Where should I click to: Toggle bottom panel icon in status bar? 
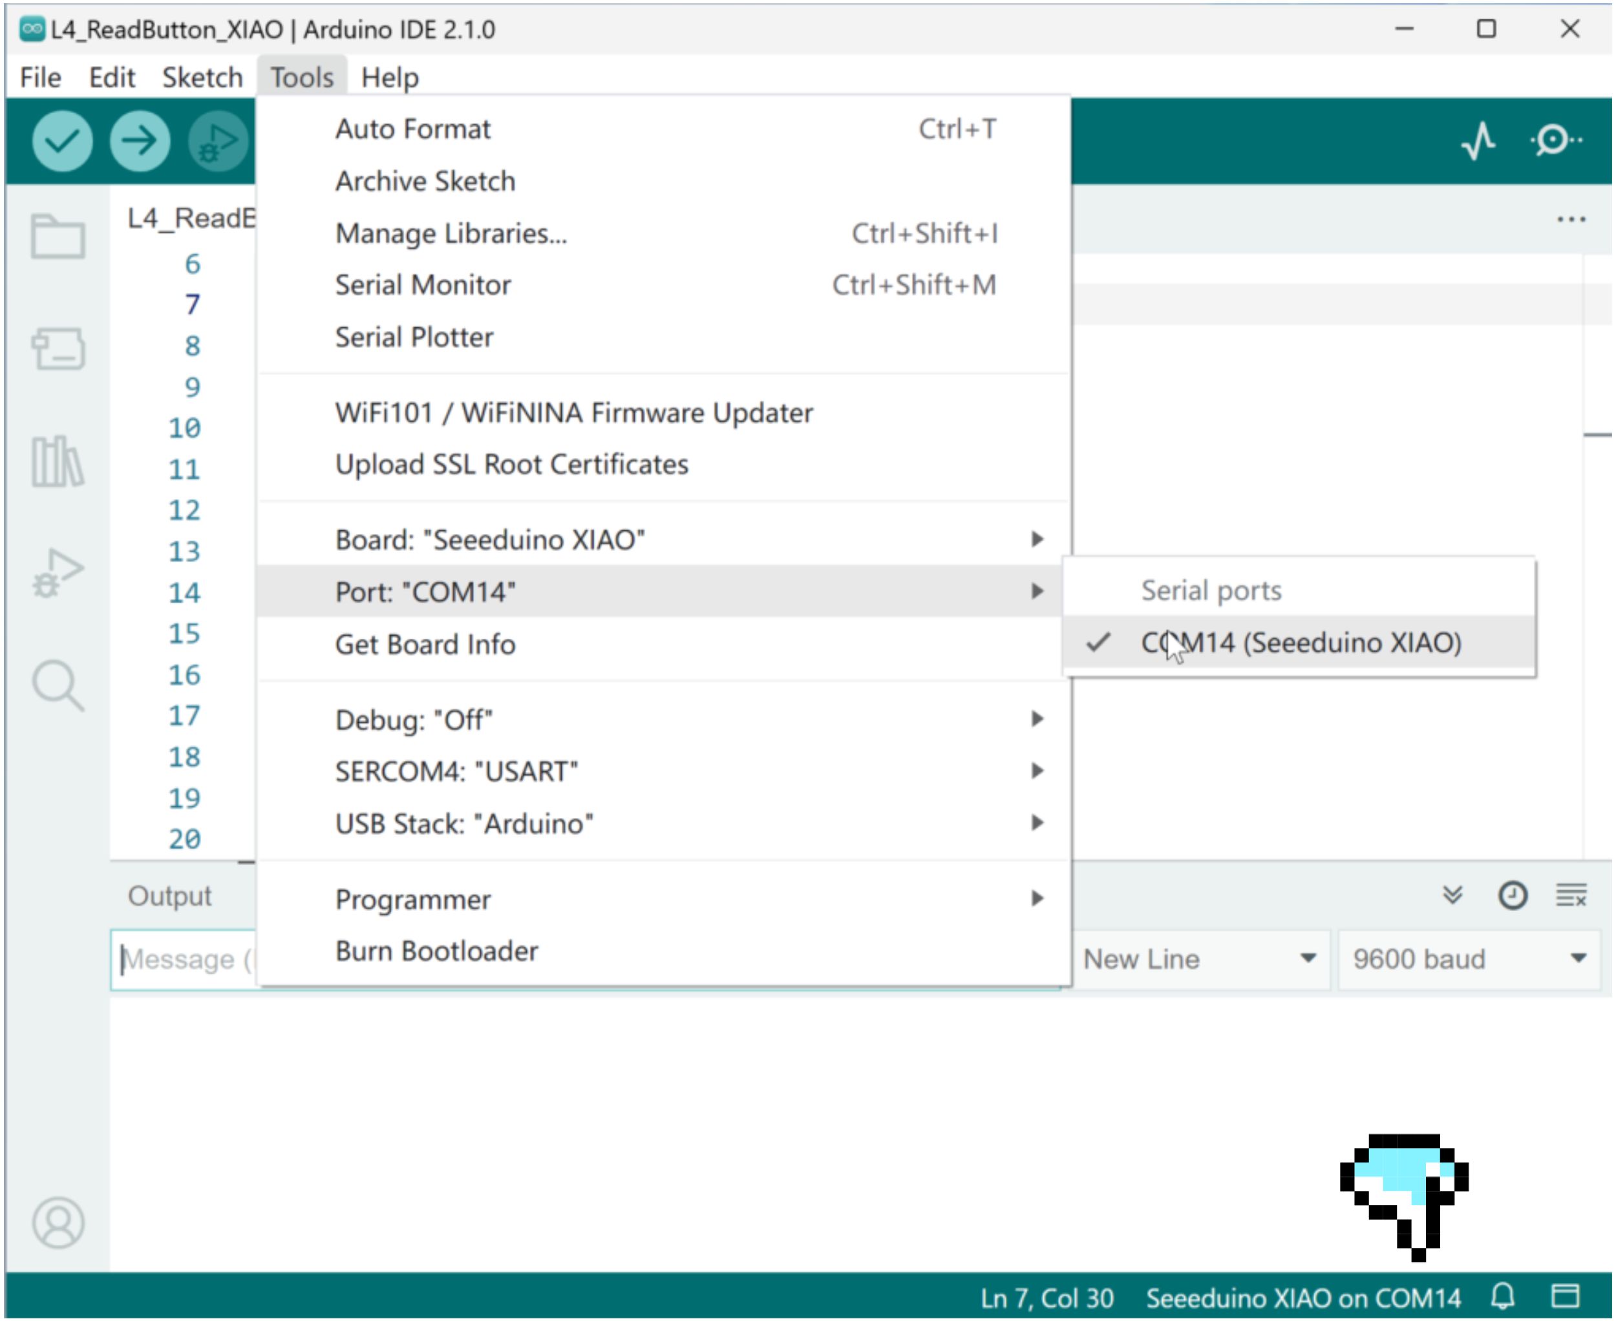(1566, 1296)
